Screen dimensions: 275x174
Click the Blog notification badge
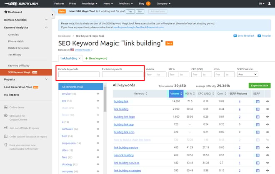click(148, 3)
